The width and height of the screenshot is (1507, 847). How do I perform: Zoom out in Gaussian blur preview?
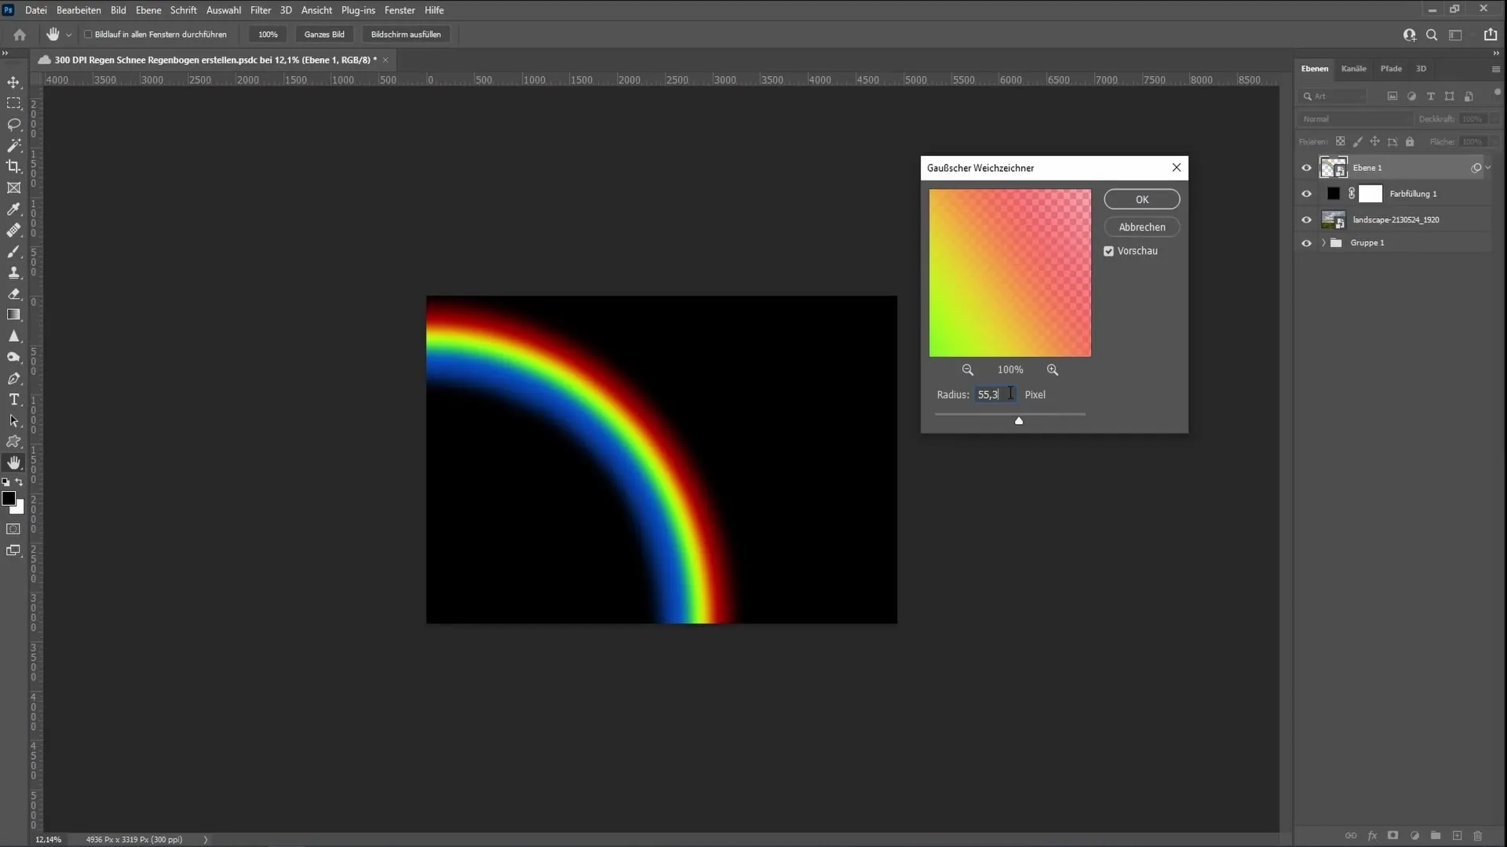point(968,369)
